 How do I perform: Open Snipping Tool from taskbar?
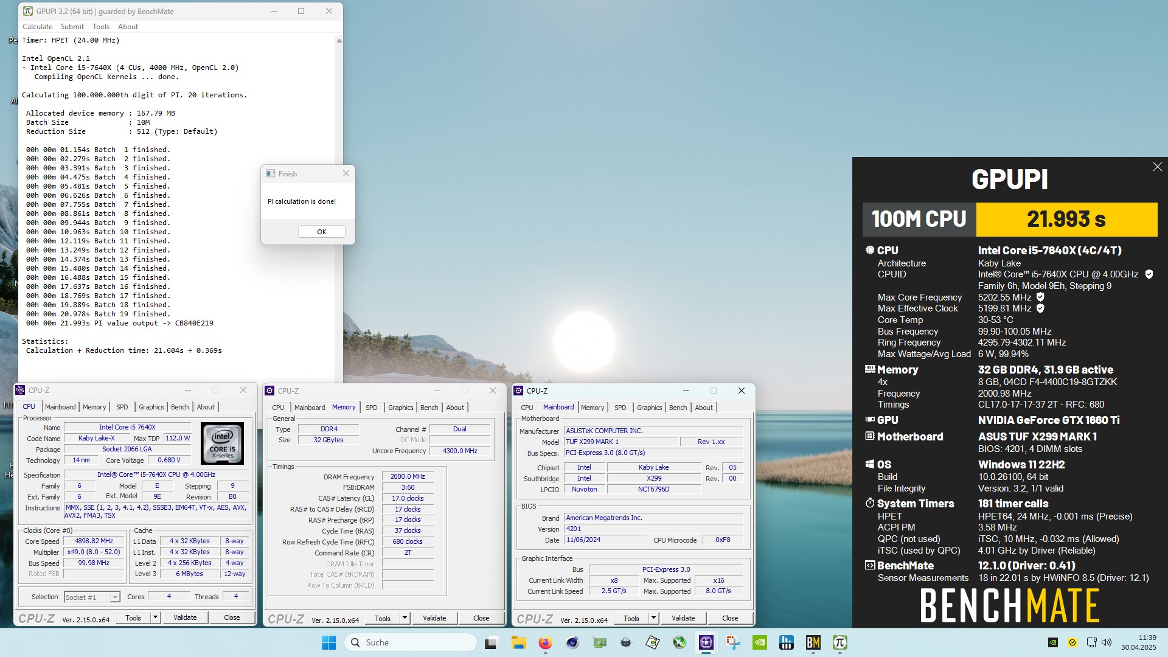click(x=733, y=642)
